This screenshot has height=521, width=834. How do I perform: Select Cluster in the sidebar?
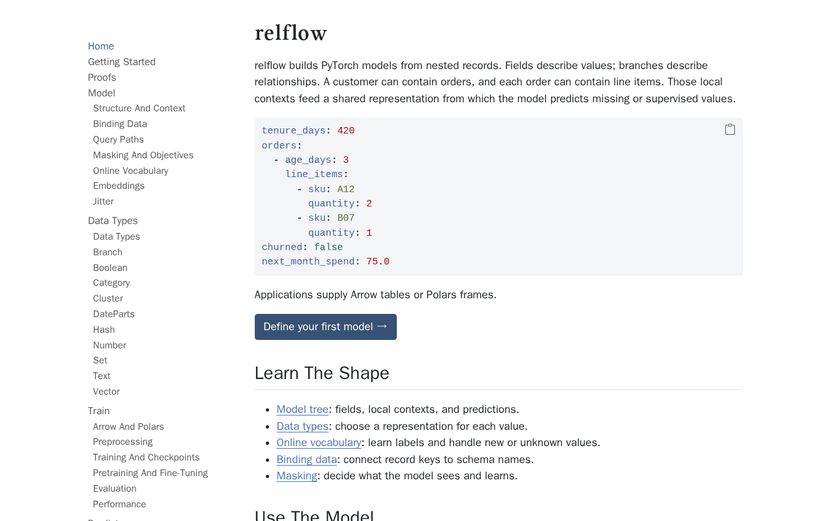point(108,298)
